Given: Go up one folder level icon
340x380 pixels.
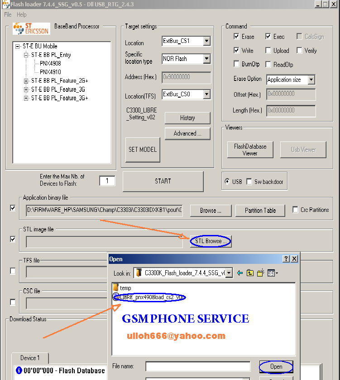Looking at the screenshot, I should pos(250,273).
